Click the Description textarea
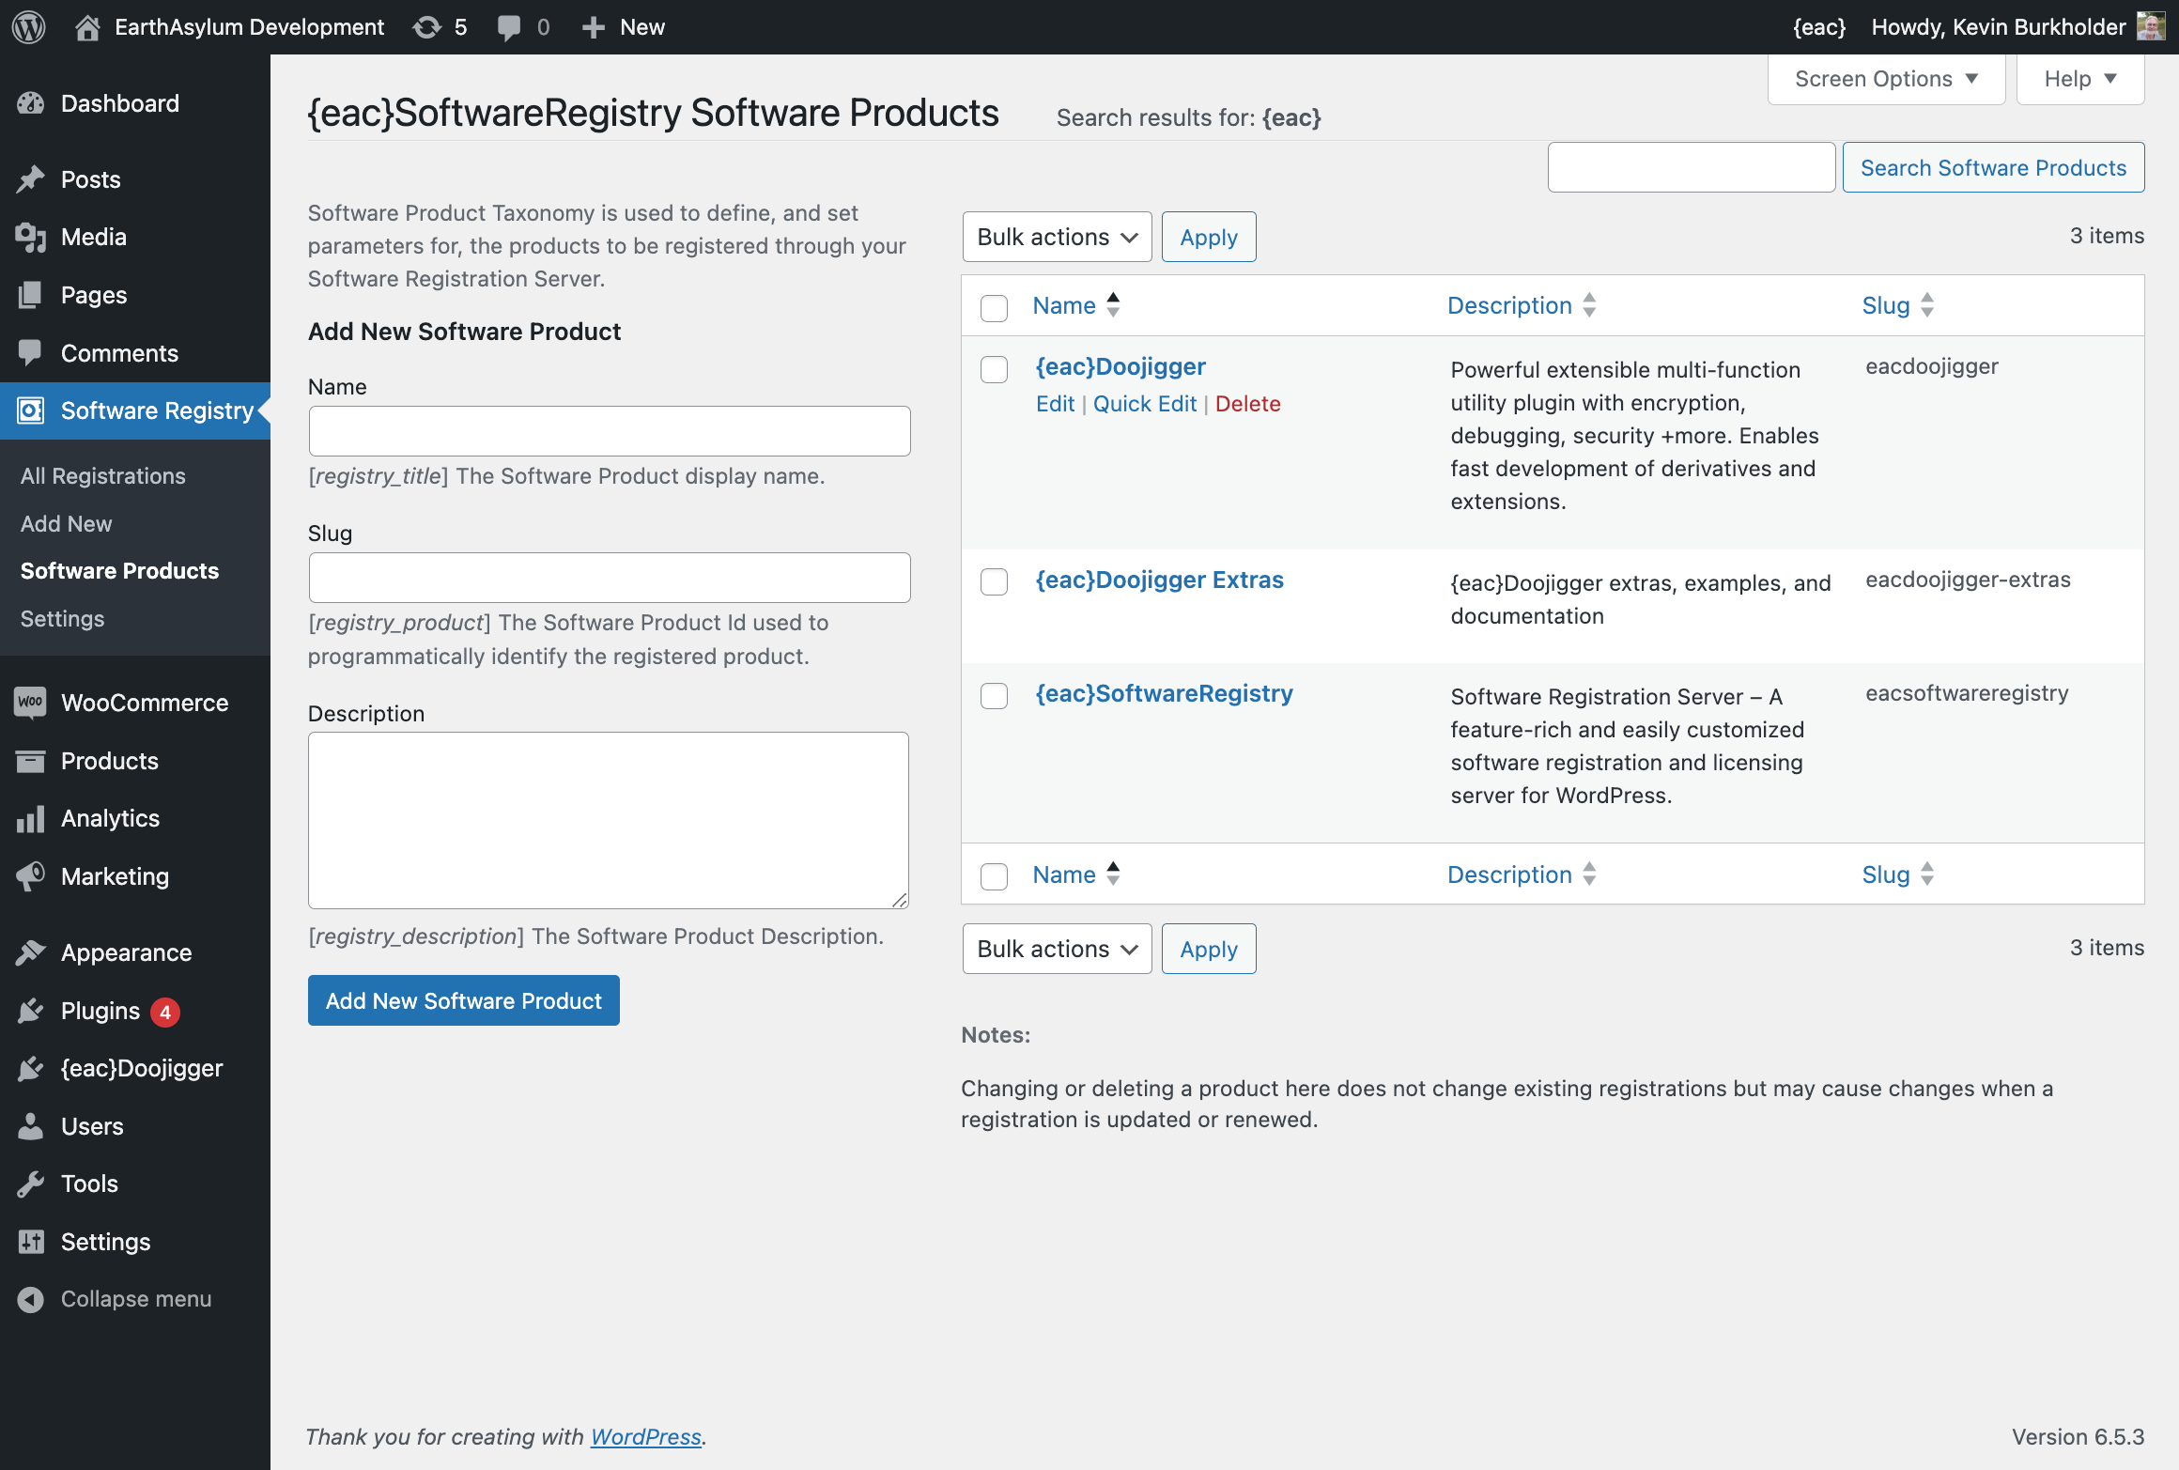 click(x=609, y=820)
